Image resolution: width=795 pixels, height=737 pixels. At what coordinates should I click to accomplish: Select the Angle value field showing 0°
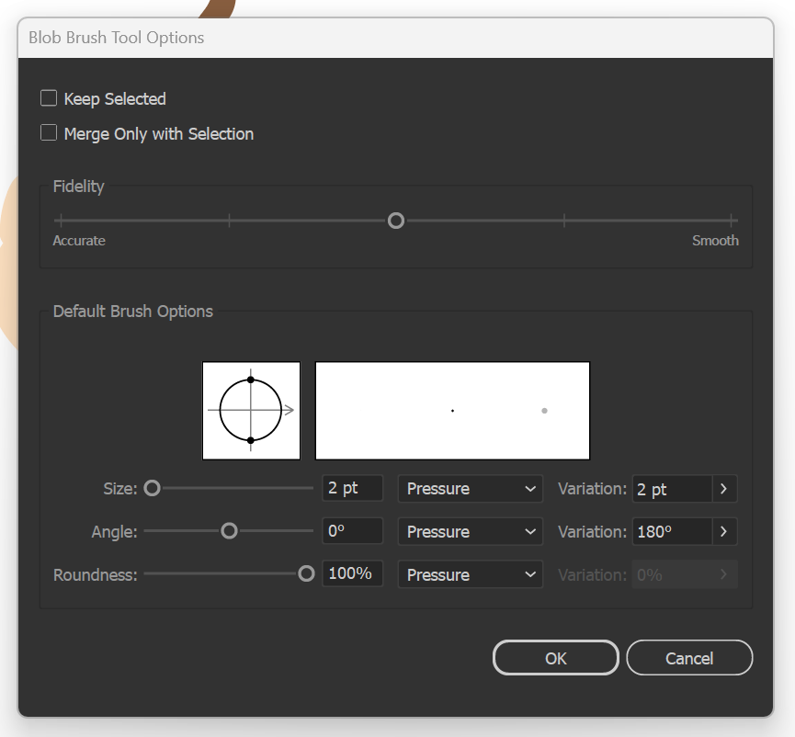coord(352,531)
